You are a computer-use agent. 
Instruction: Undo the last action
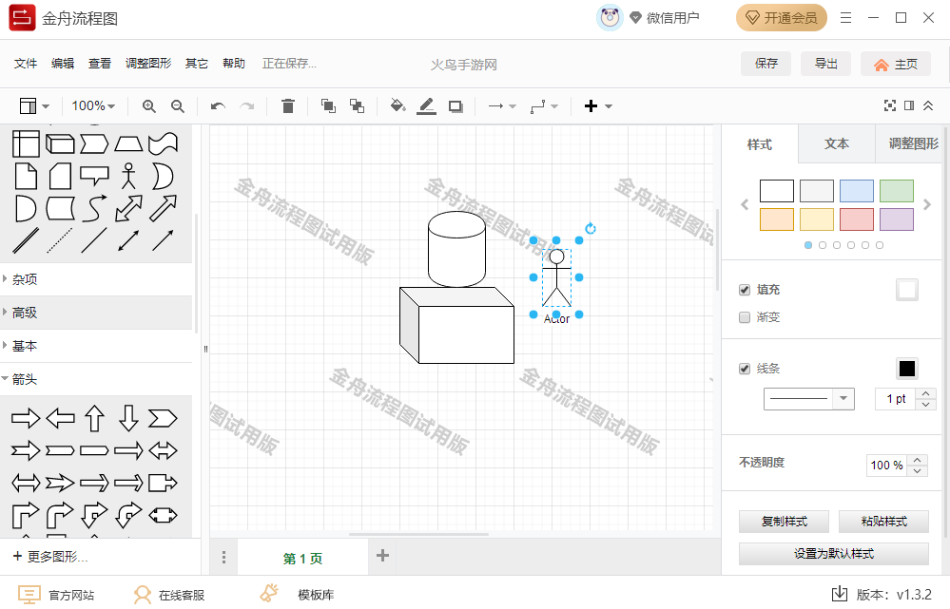(x=218, y=106)
